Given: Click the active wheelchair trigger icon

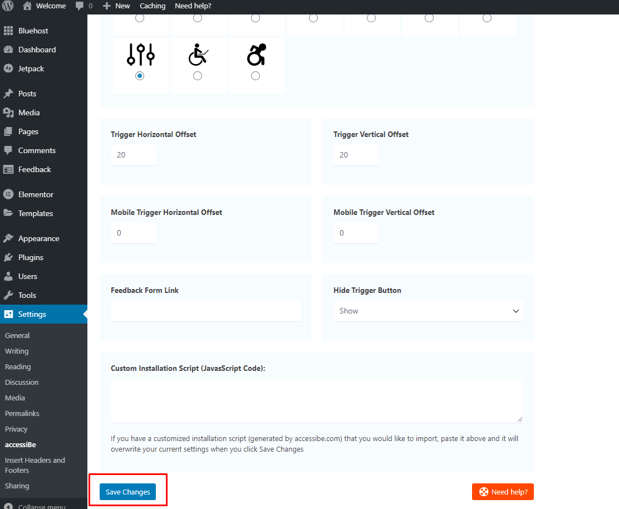Looking at the screenshot, I should click(256, 55).
